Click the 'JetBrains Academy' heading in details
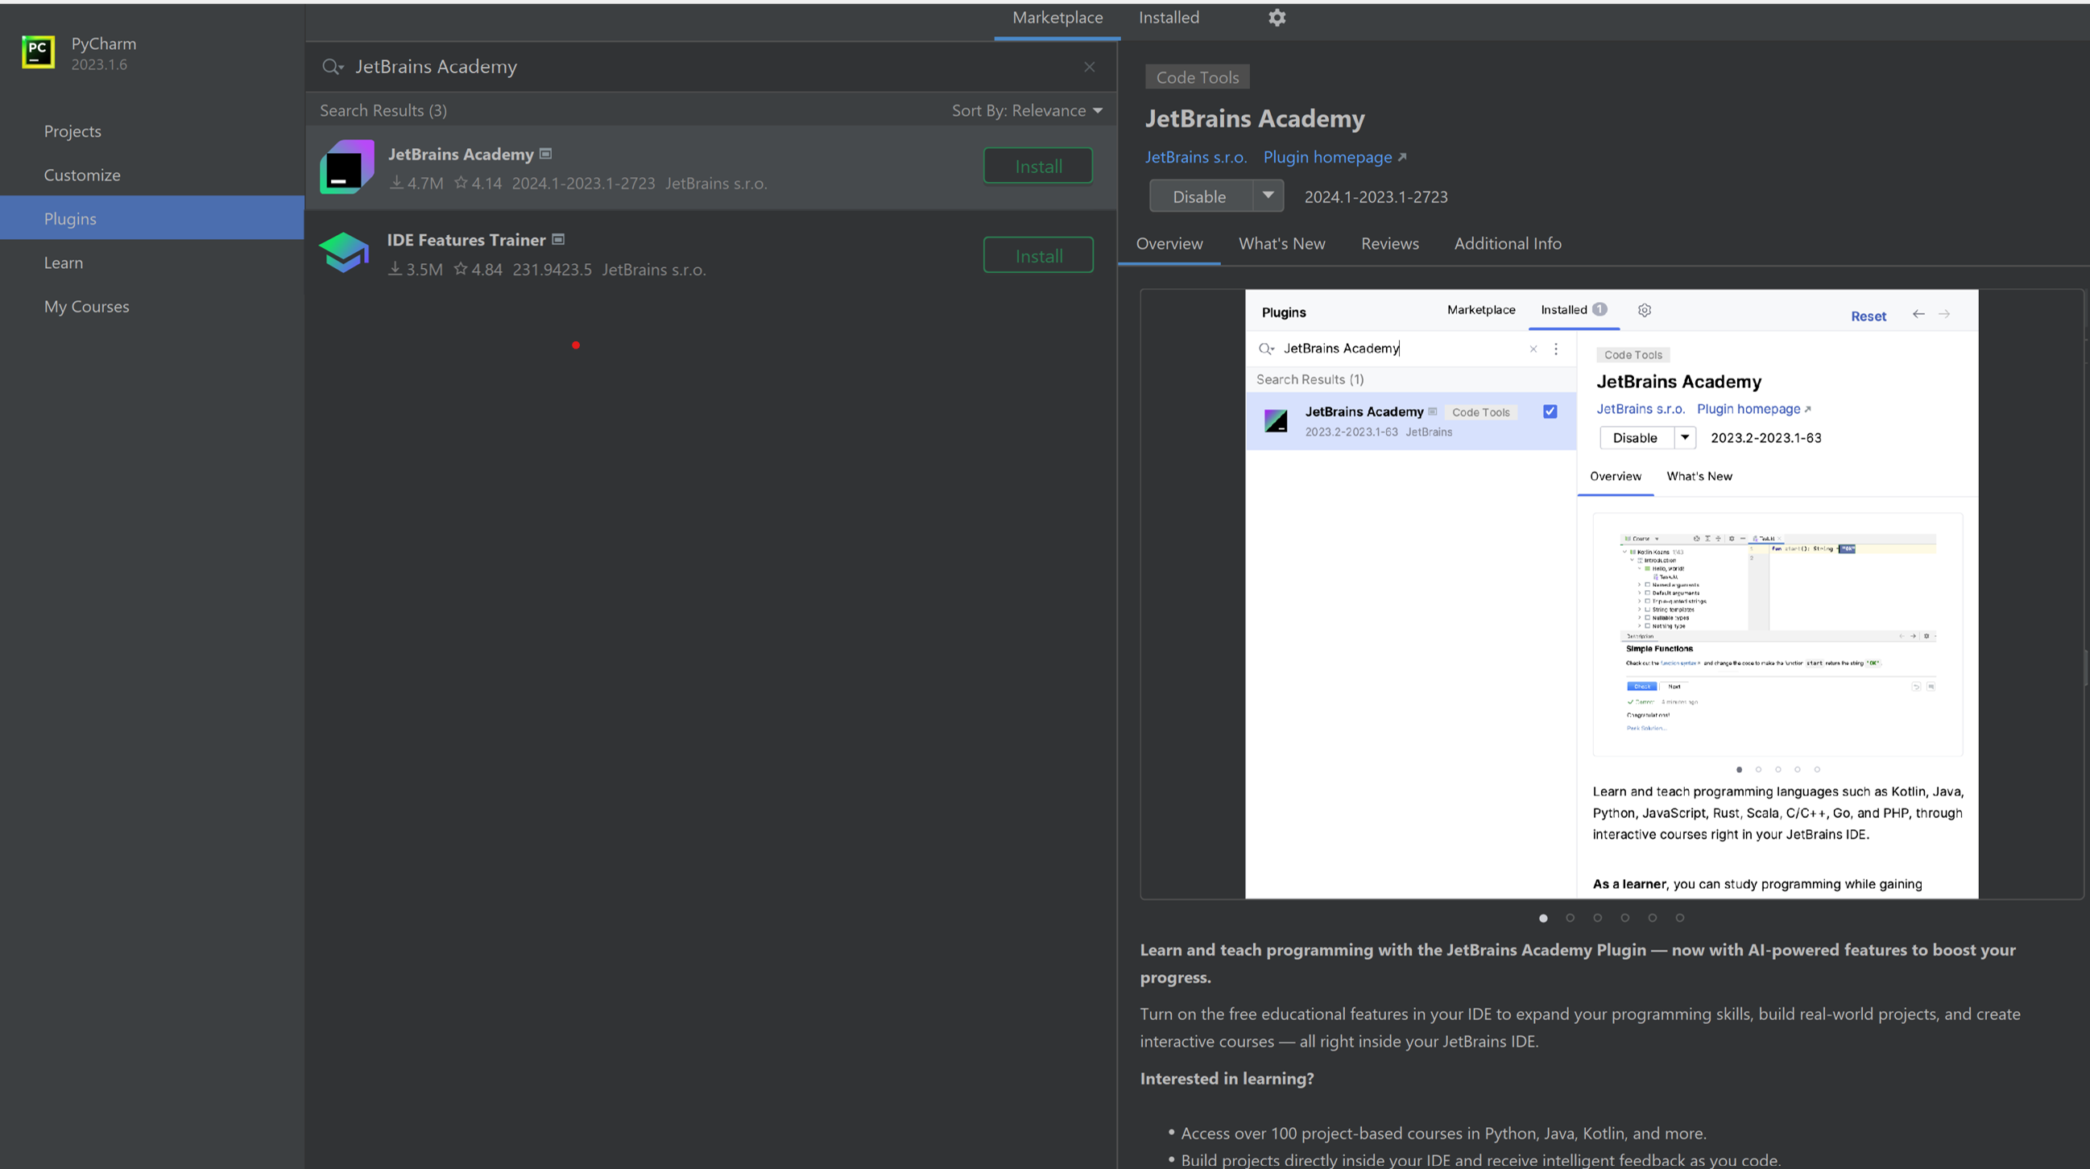The width and height of the screenshot is (2090, 1169). coord(1254,118)
